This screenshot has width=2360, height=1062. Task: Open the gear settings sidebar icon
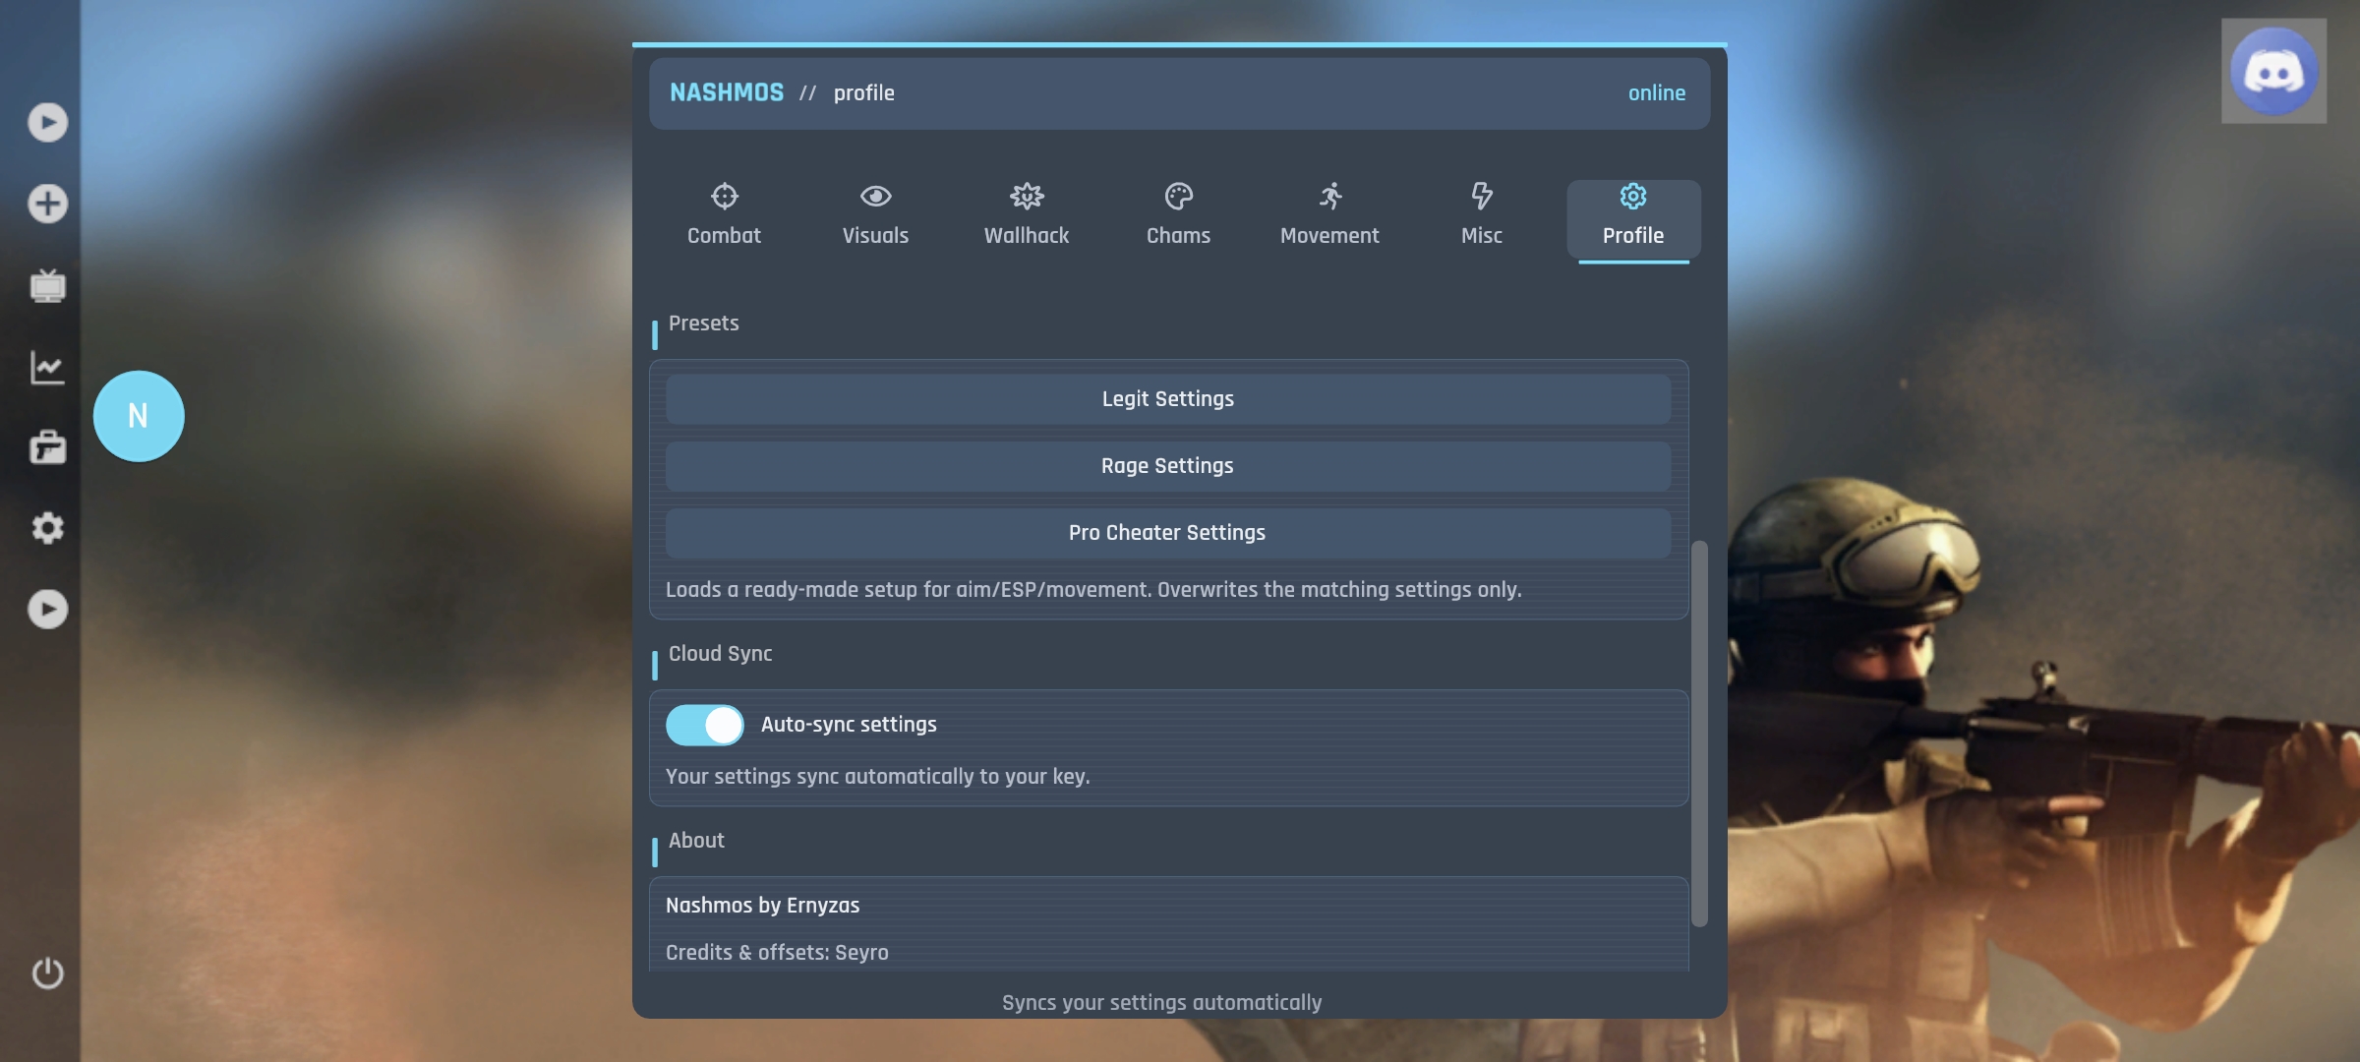(x=47, y=528)
